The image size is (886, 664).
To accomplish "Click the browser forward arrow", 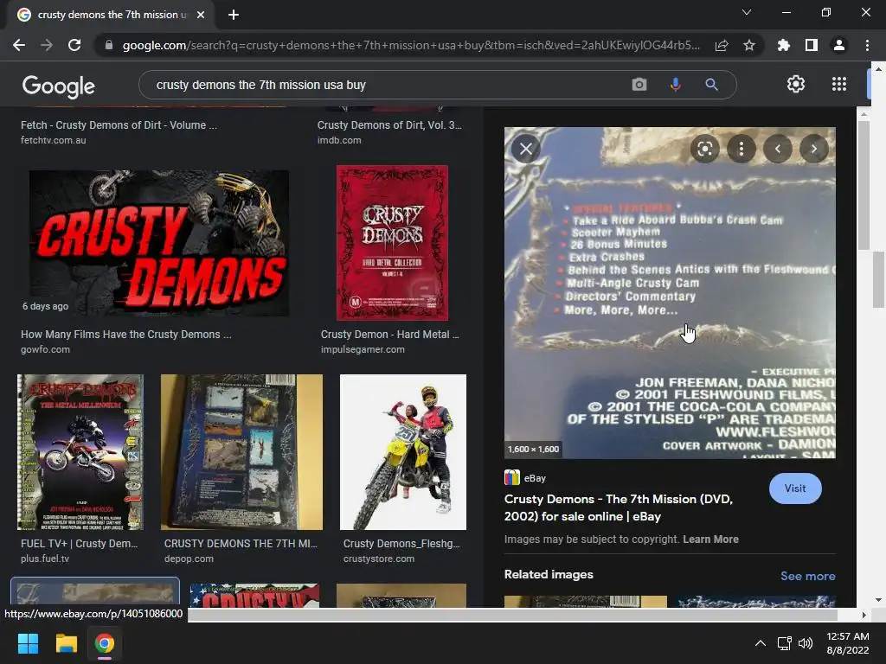I will tap(47, 45).
